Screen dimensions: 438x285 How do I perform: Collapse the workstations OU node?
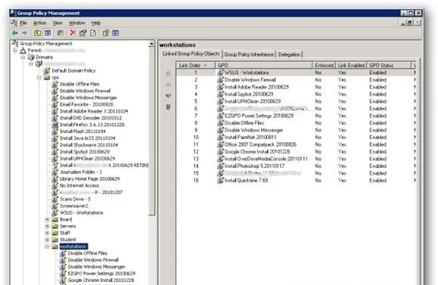tap(47, 246)
